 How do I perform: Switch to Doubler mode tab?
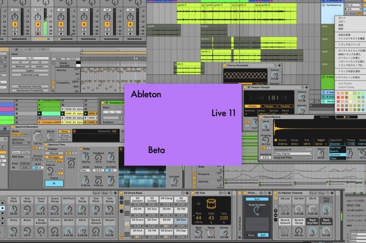285,106
